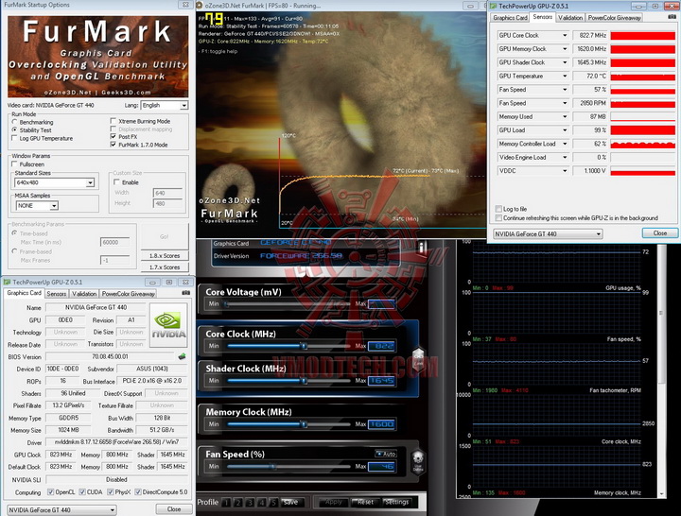Enable the Fullscreen checkbox
Image resolution: width=681 pixels, height=516 pixels.
[x=15, y=164]
